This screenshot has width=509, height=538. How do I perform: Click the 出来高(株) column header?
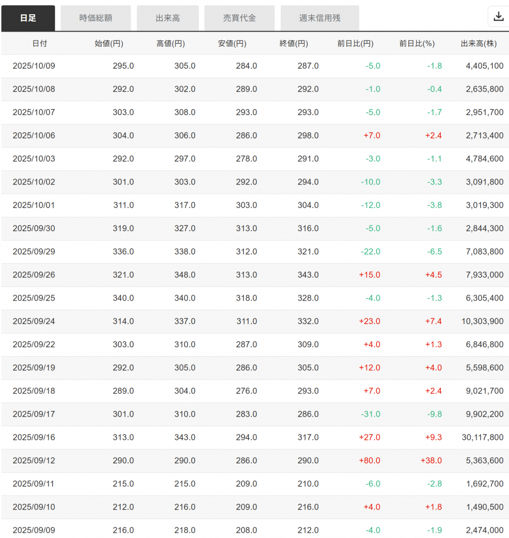point(479,44)
